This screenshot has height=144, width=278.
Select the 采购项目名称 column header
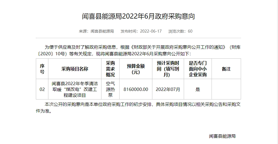point(75,69)
